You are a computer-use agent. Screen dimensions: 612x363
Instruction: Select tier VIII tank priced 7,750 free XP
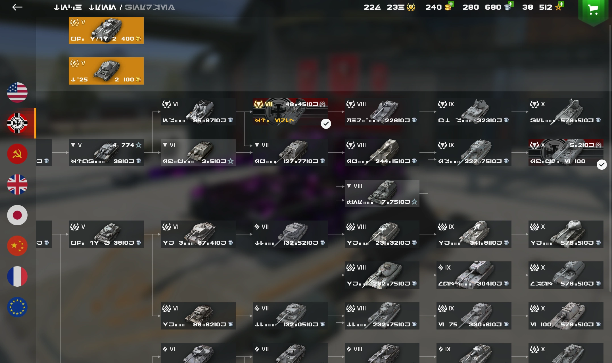(x=382, y=193)
